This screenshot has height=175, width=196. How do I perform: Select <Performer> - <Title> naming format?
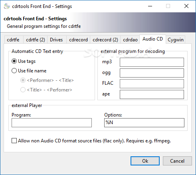47,80
